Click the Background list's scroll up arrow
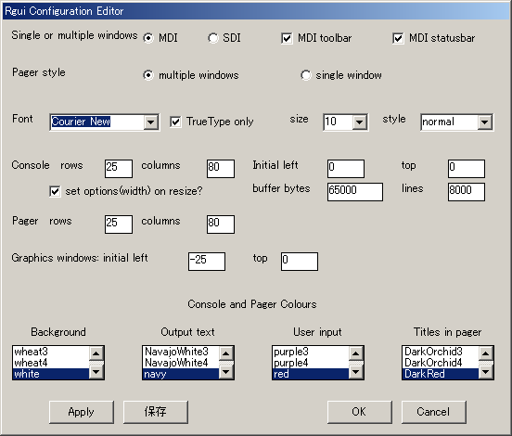 coord(96,353)
